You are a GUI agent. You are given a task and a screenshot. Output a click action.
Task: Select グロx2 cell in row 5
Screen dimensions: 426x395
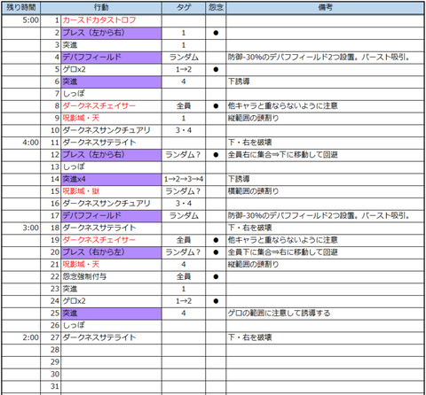111,69
